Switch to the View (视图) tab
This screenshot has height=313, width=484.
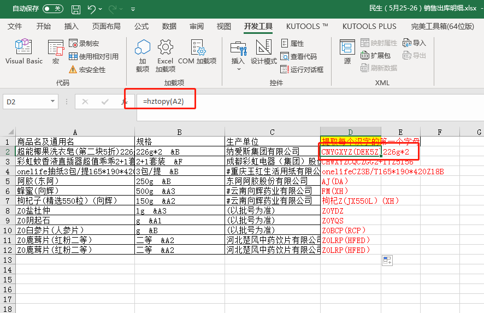pos(224,27)
